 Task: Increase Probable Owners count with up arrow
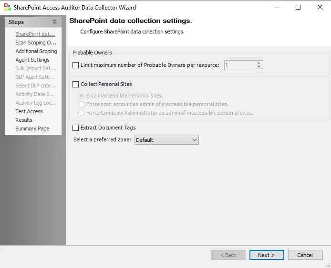[x=259, y=63]
